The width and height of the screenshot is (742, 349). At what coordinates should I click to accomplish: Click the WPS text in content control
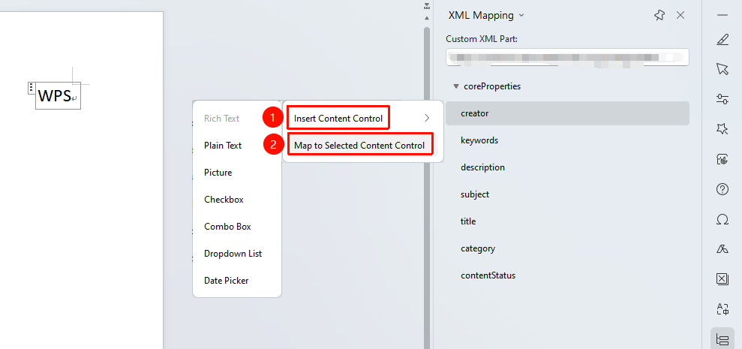coord(55,95)
